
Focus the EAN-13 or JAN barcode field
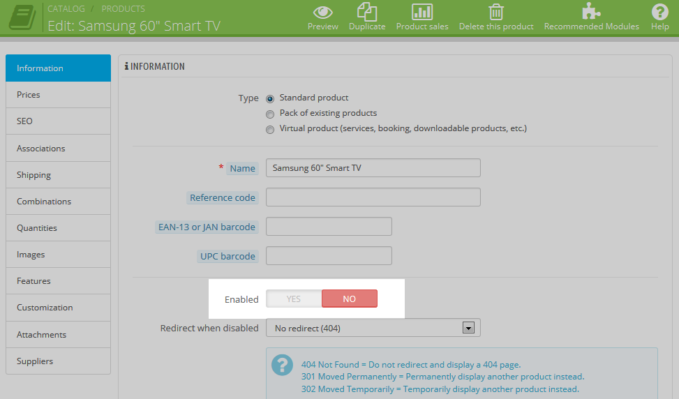(x=329, y=226)
